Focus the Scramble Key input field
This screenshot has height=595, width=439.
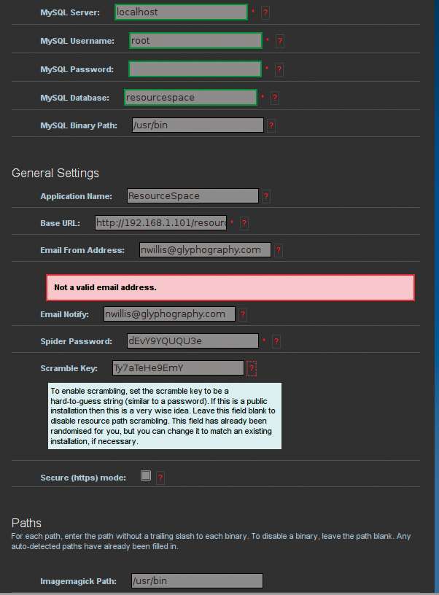(x=179, y=367)
